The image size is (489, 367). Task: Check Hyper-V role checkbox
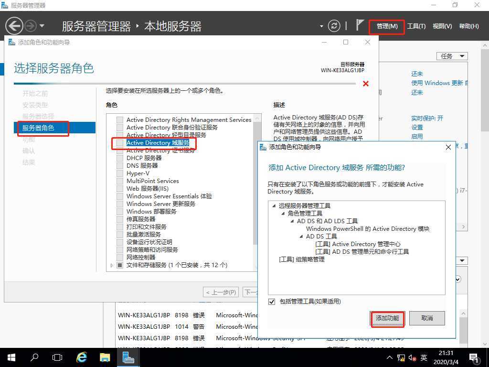click(x=120, y=173)
